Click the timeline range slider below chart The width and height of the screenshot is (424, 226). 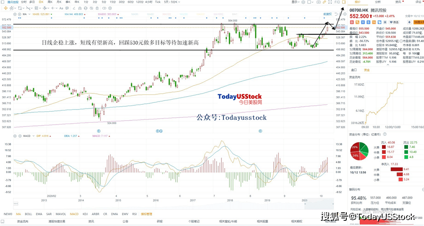(x=173, y=203)
